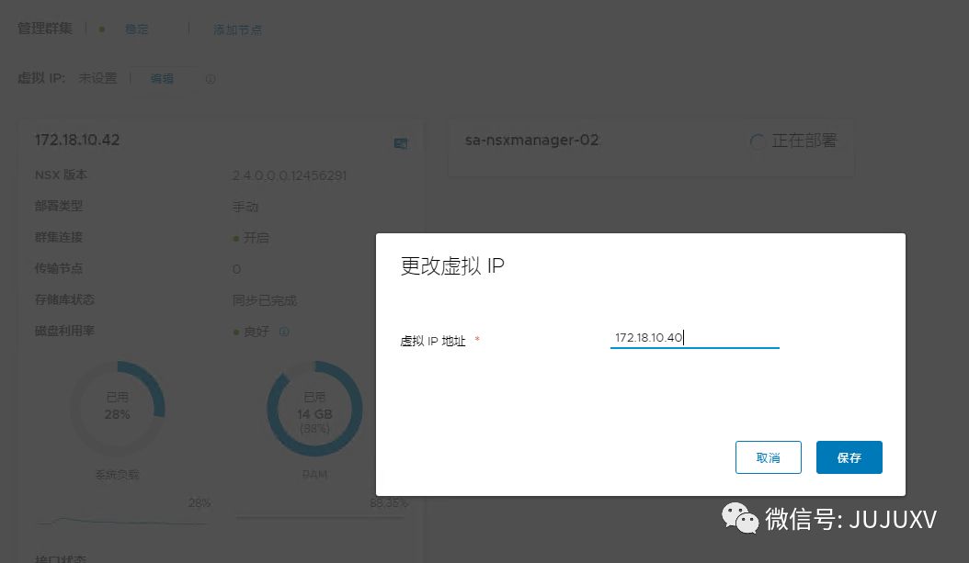Click the 良好 disk utilization status
The image size is (969, 563).
pyautogui.click(x=256, y=332)
